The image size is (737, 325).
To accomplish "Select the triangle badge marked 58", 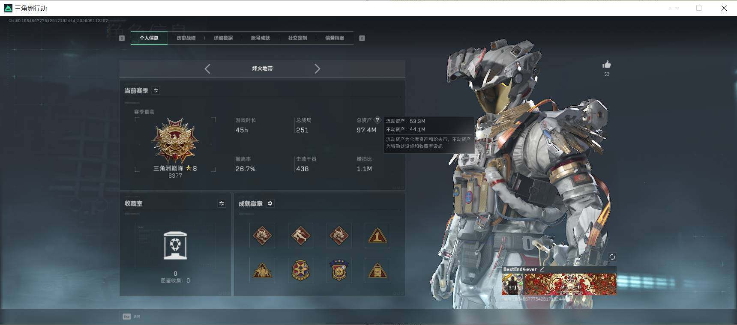I will (377, 270).
